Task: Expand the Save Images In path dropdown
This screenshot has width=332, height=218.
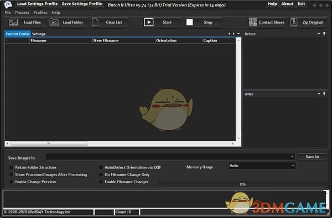Action: (x=292, y=157)
